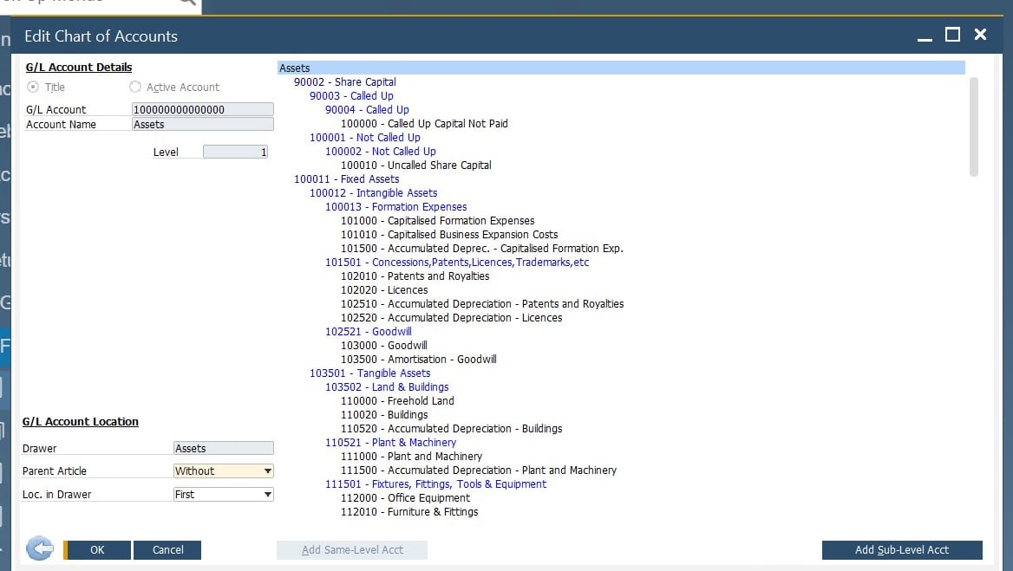Screen dimensions: 1013x571
Task: Click Add Same-Level Acct button
Action: tap(351, 549)
